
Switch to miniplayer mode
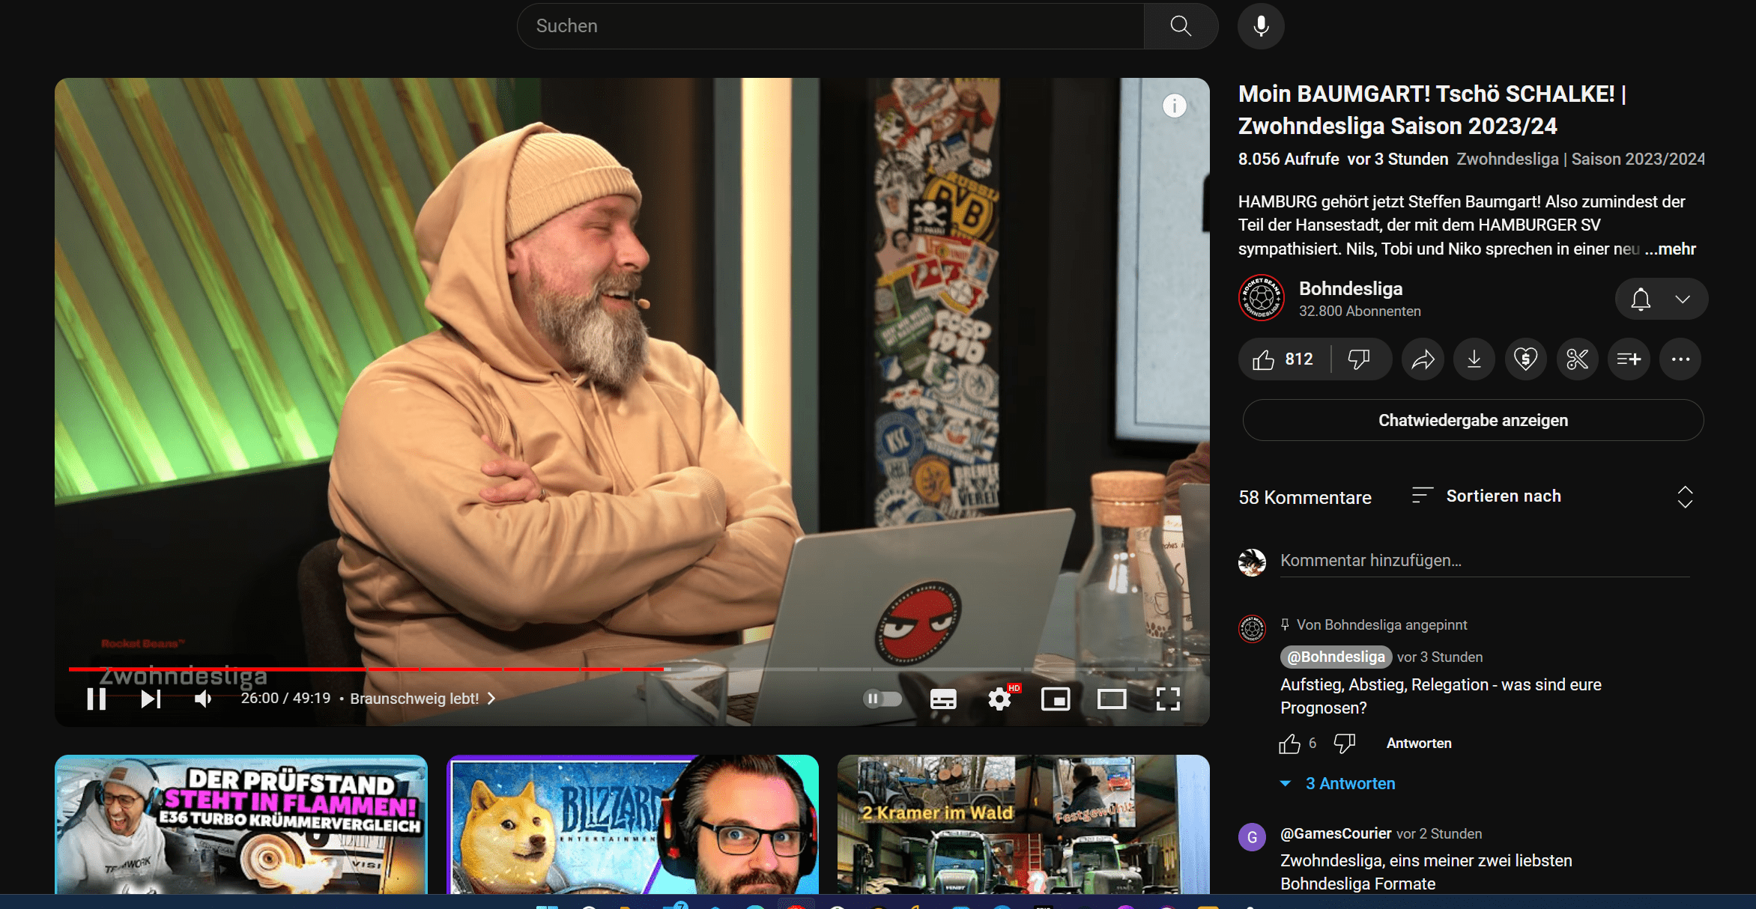click(x=1056, y=699)
